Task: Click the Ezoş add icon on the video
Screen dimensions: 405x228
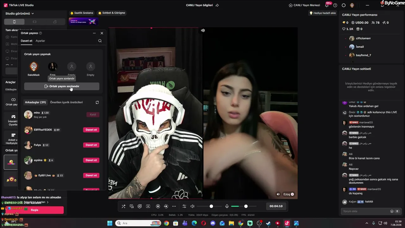Action: pos(292,194)
